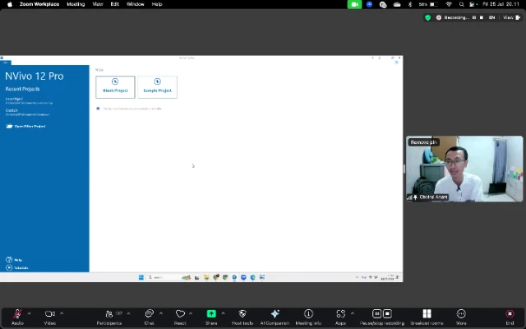Toggle camera with the Video button
The height and width of the screenshot is (329, 526).
pyautogui.click(x=50, y=317)
